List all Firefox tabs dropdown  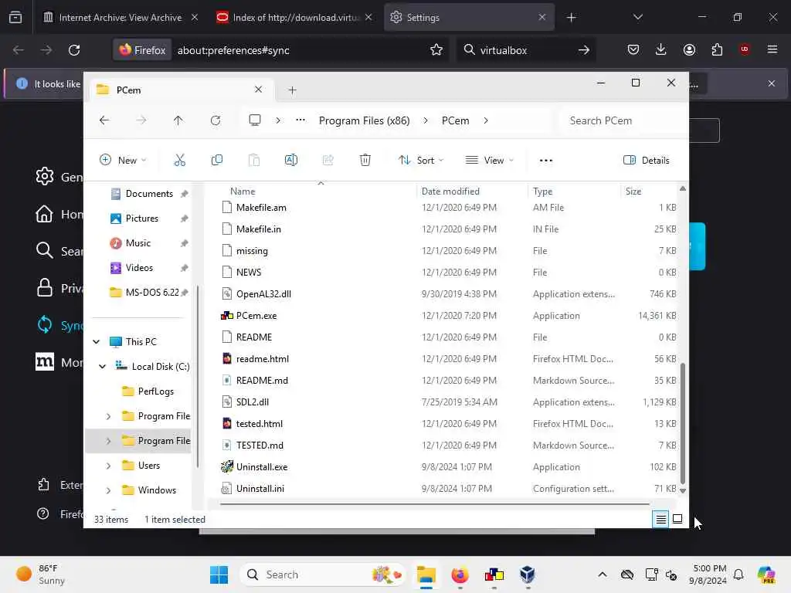coord(637,17)
